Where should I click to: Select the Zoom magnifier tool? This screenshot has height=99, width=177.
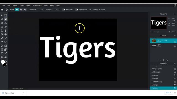[x=2, y=57]
